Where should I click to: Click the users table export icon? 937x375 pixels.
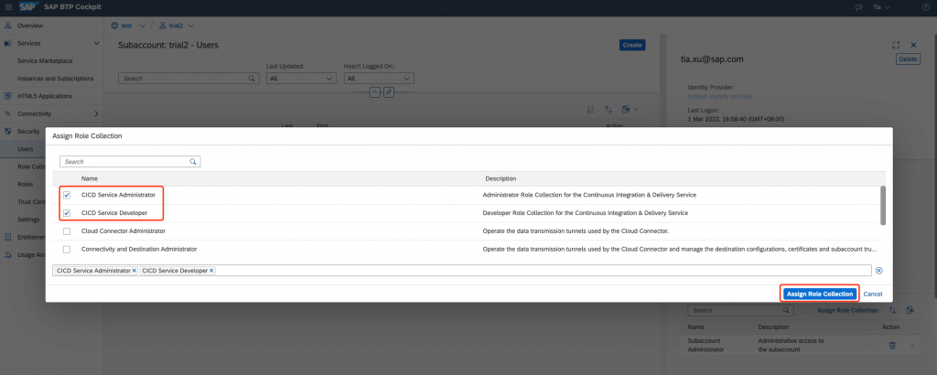tap(626, 109)
